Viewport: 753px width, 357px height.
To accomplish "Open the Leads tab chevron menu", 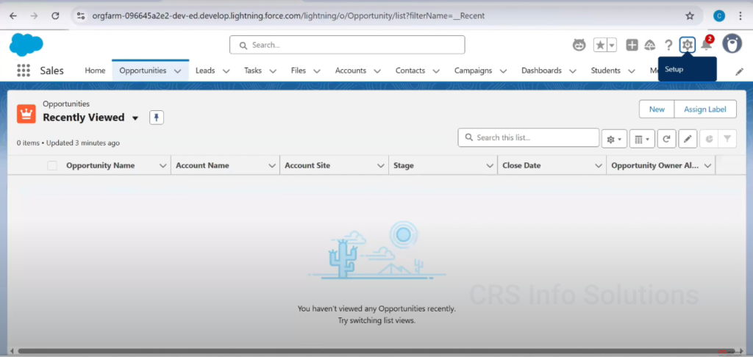I will click(226, 71).
